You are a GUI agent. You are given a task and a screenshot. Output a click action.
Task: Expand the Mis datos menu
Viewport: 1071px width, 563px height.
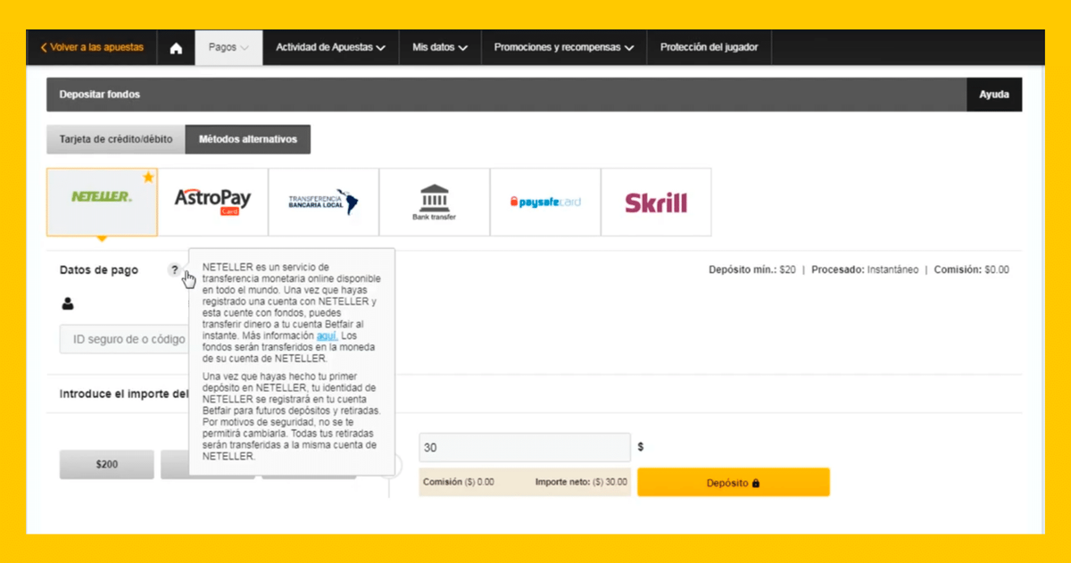click(440, 47)
